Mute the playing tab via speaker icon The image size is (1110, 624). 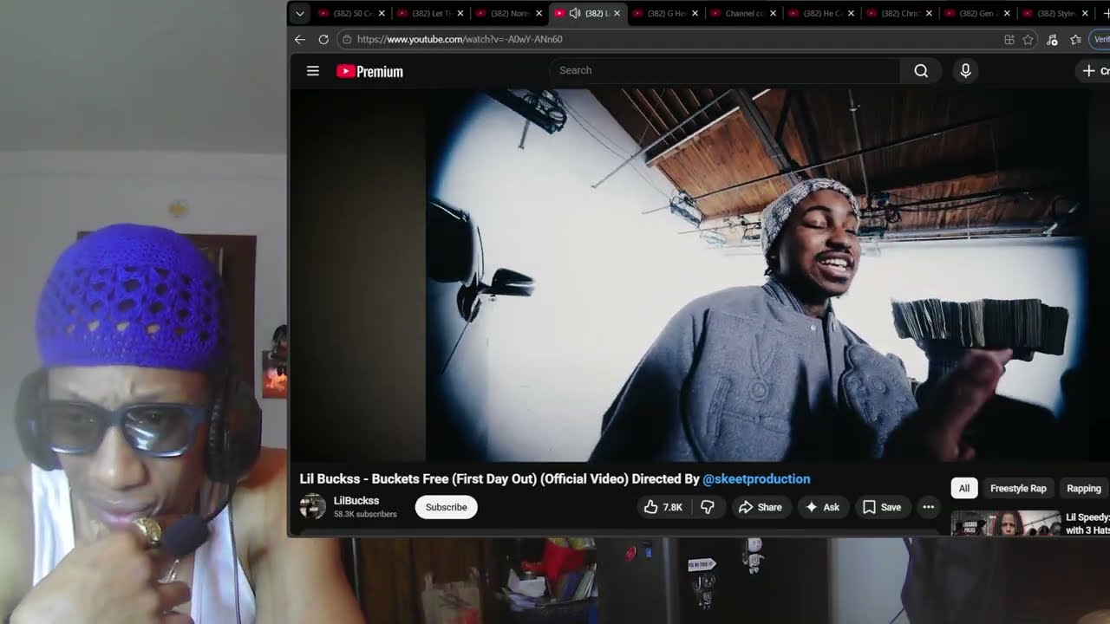(575, 13)
